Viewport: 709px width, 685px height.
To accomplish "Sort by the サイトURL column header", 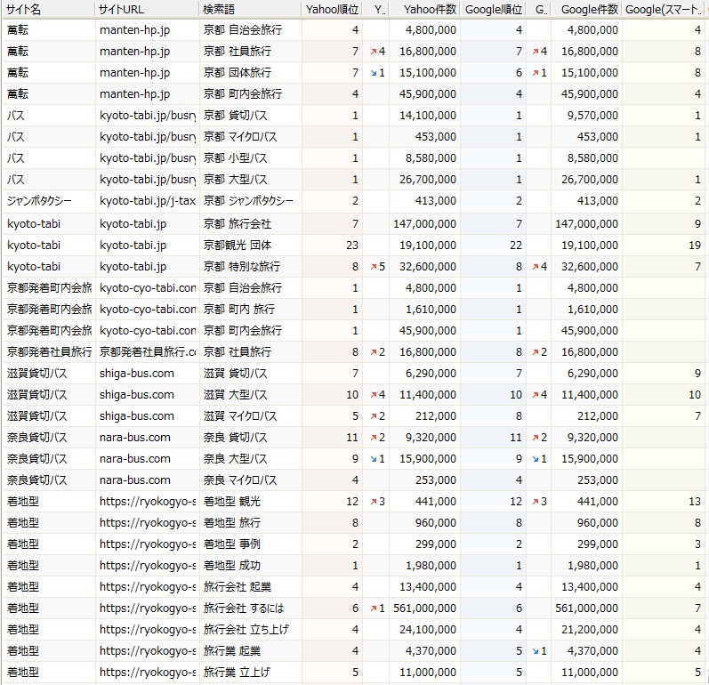I will (147, 9).
